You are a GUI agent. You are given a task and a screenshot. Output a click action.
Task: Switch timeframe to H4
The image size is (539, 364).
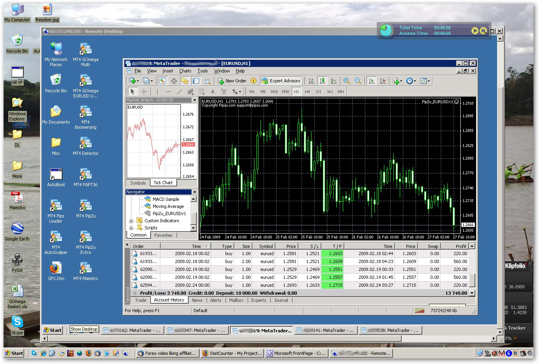[307, 91]
